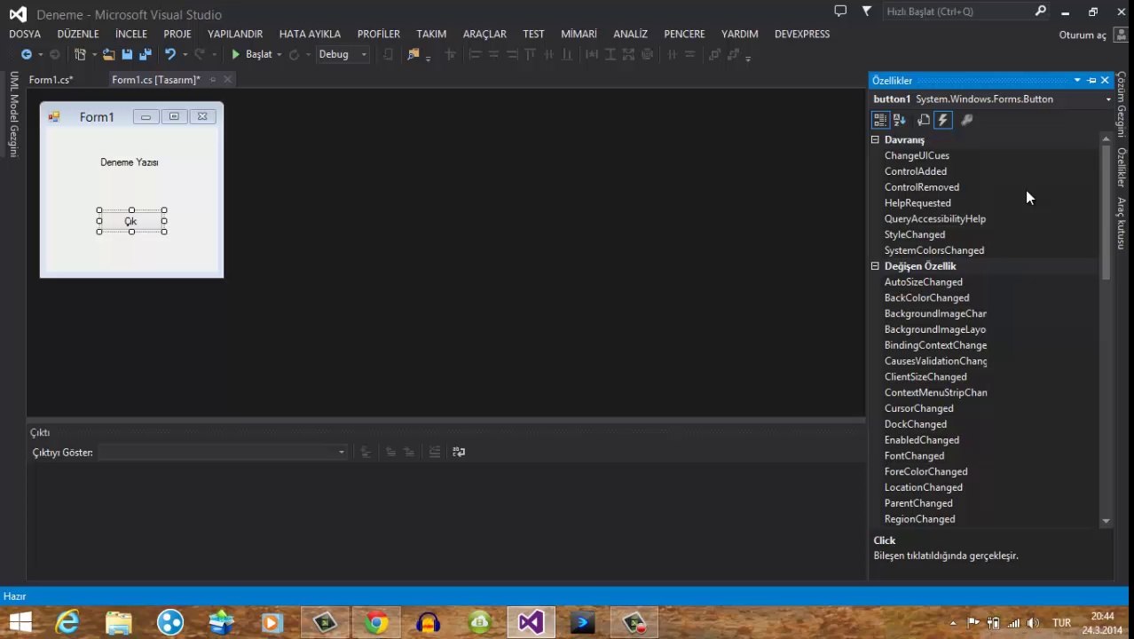Click the Oturum aç sign-in link
This screenshot has height=639, width=1134.
tap(1083, 35)
